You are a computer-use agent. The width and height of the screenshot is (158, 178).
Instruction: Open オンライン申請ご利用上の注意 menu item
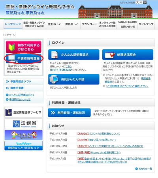click(x=107, y=24)
